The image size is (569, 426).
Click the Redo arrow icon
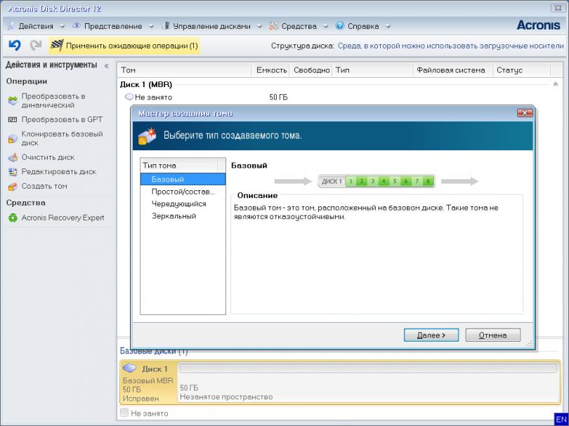click(x=35, y=46)
